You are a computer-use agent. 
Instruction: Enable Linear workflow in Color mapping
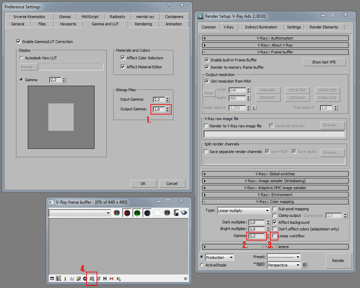click(x=274, y=236)
